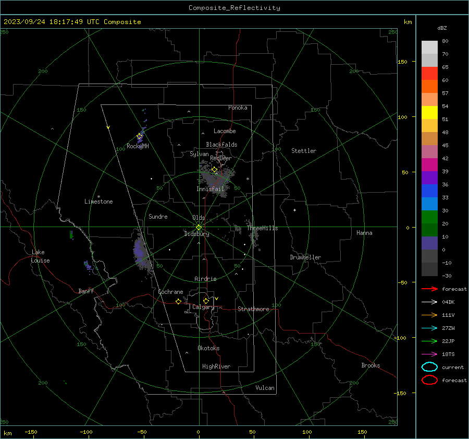Click the Didsbury city label

coord(196,234)
